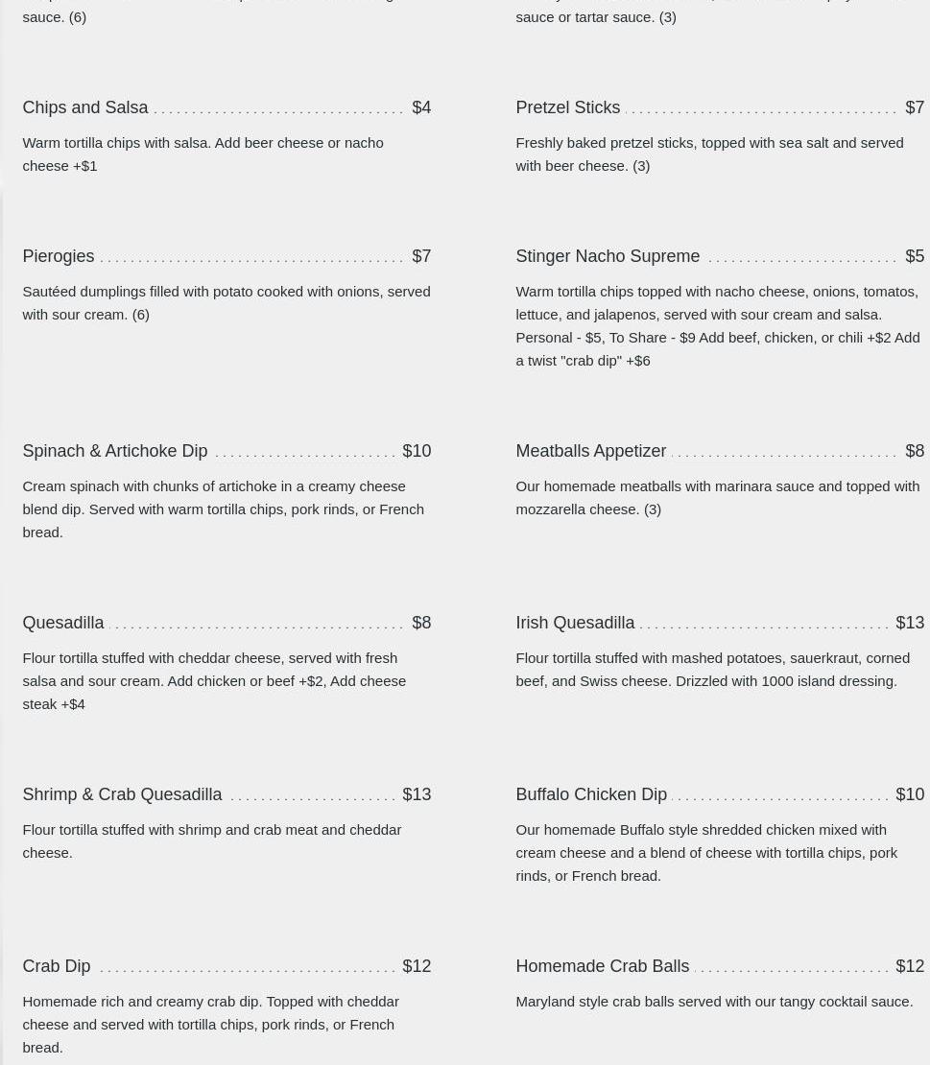Click the $12 price for Crab Dip
The image size is (930, 1065).
417,966
